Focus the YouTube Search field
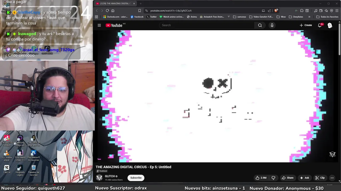Viewport: 341px width, 191px height. (x=207, y=25)
